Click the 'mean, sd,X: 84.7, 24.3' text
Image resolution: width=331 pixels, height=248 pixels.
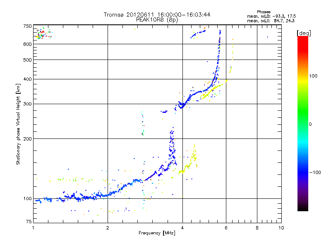tap(271, 21)
